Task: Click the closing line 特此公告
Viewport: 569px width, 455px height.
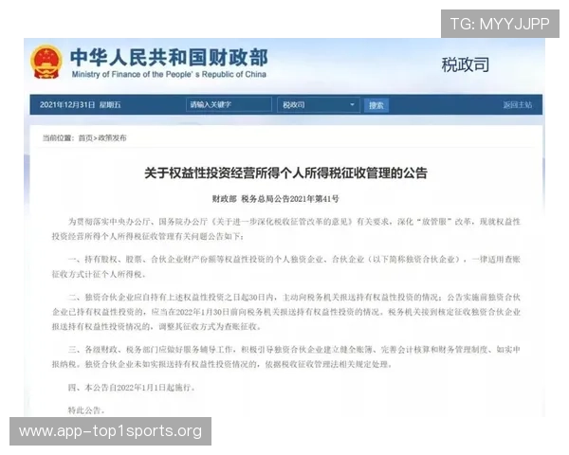Action: (x=86, y=410)
